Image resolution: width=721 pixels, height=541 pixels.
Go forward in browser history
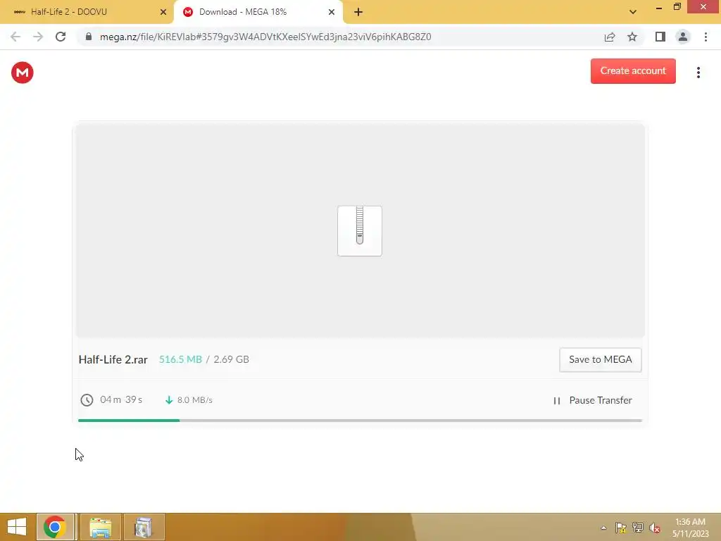tap(38, 37)
